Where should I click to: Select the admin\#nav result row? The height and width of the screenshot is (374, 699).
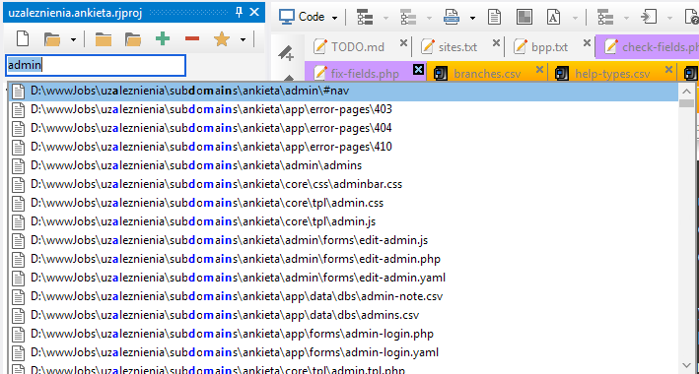point(343,92)
